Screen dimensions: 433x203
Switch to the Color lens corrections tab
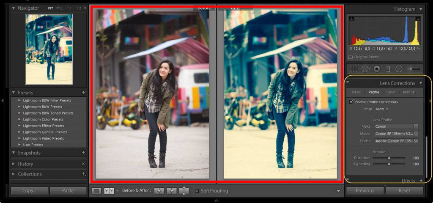click(391, 92)
